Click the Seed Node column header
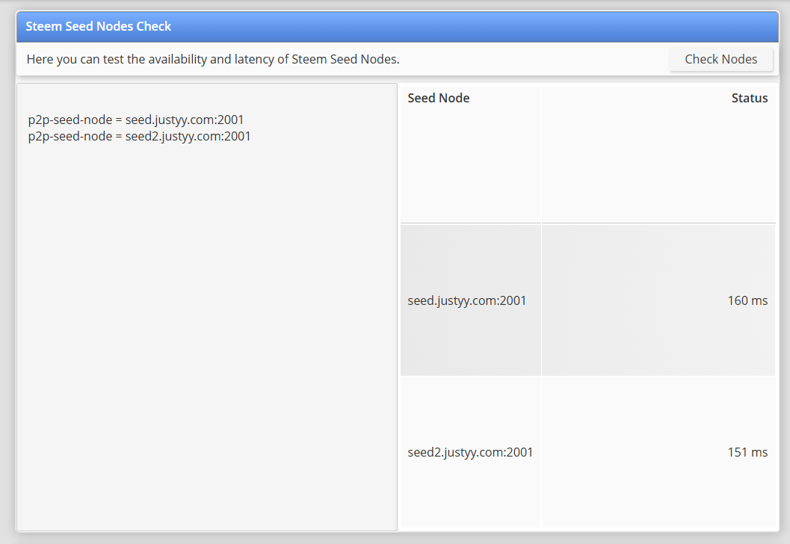Viewport: 790px width, 544px height. (438, 98)
